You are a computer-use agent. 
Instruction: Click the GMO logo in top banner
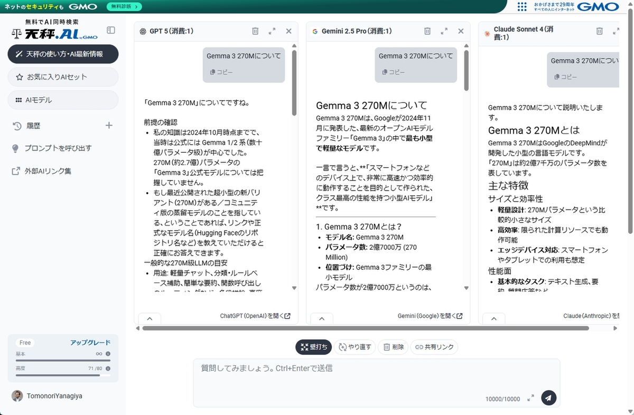pos(82,7)
